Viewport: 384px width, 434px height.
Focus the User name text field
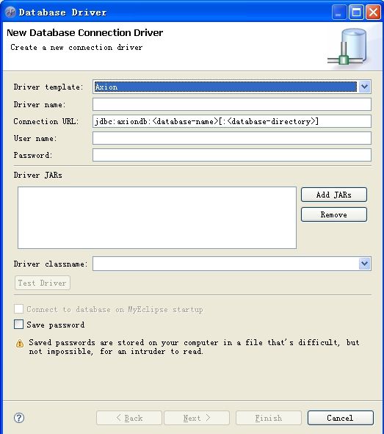coord(231,138)
